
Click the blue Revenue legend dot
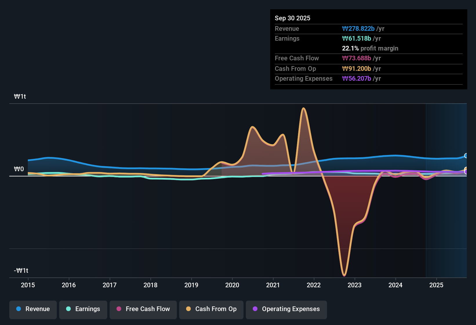coord(18,309)
